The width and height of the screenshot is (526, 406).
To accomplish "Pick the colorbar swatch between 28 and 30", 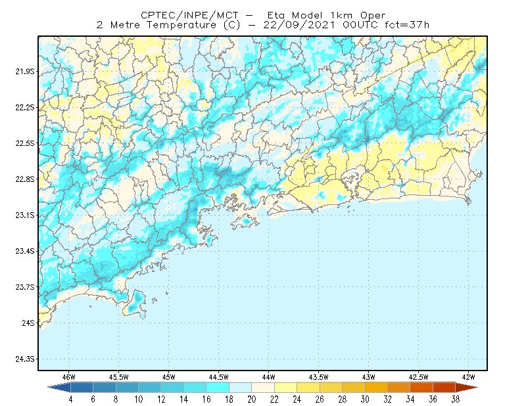I will point(354,388).
